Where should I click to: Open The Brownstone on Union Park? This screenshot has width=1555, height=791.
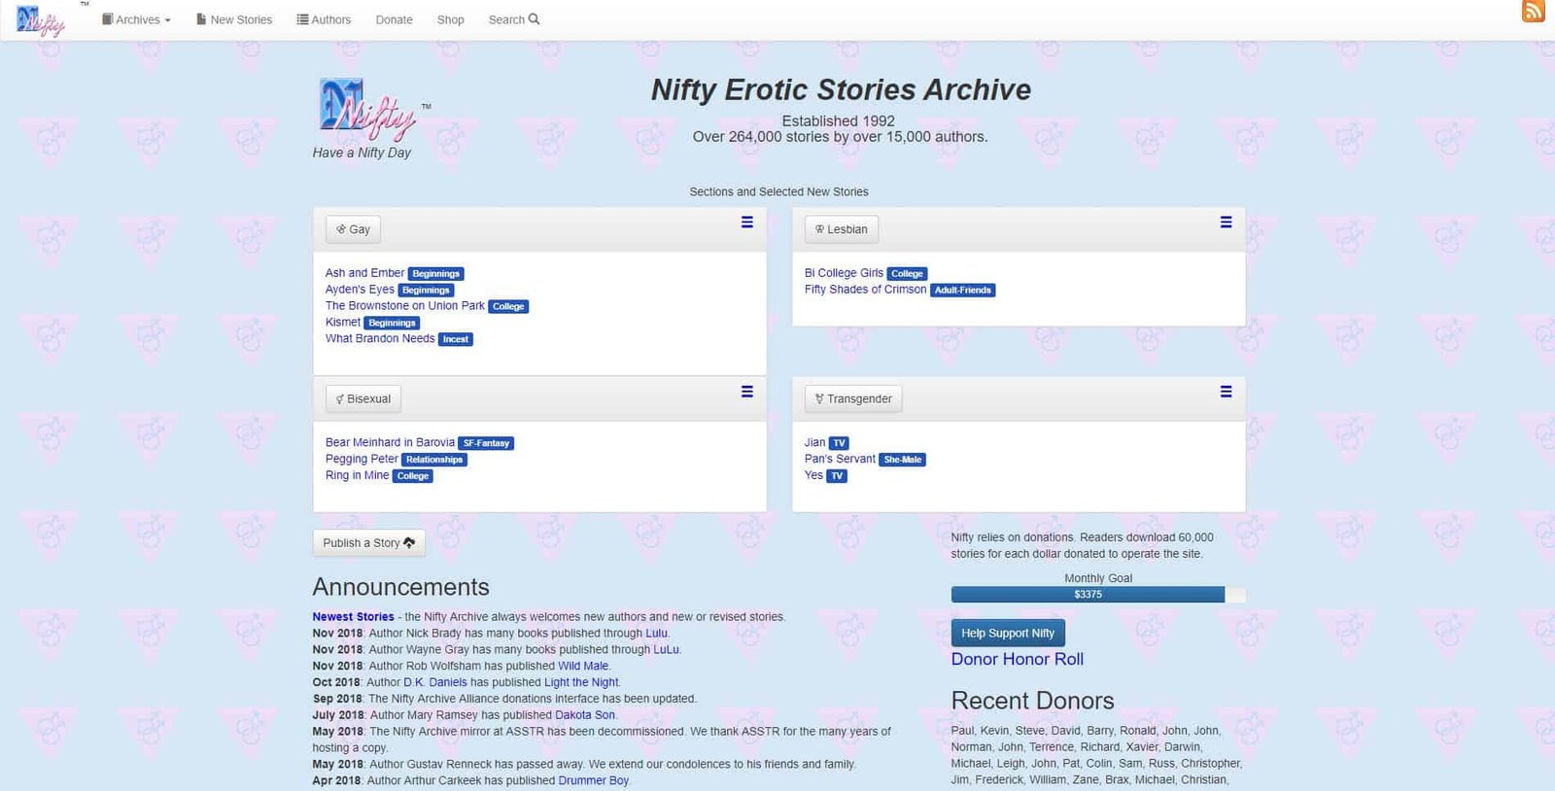click(404, 306)
